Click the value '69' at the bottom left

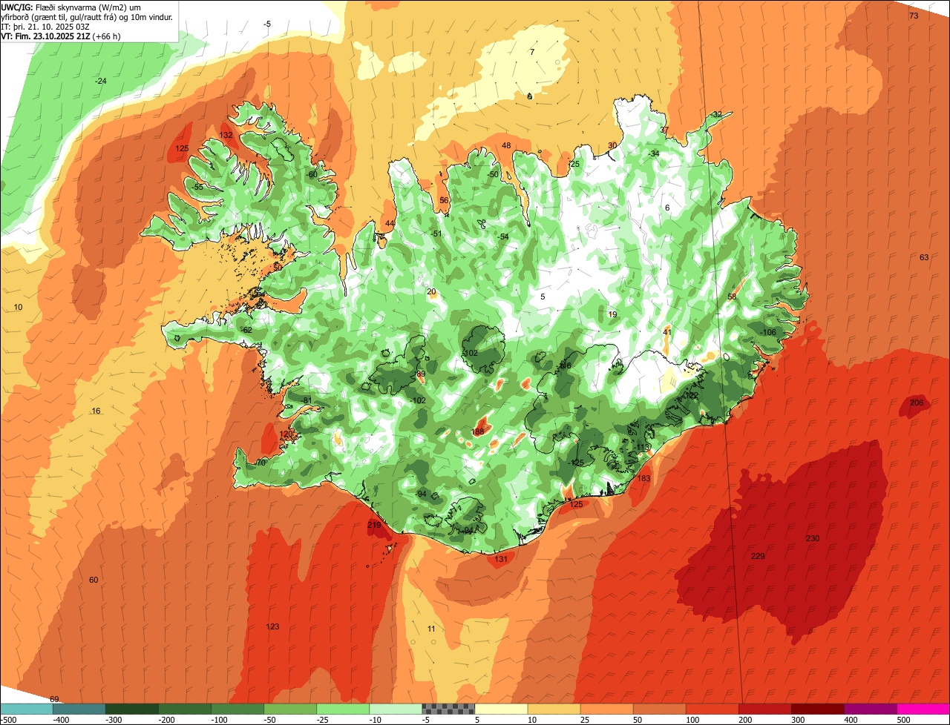(54, 699)
